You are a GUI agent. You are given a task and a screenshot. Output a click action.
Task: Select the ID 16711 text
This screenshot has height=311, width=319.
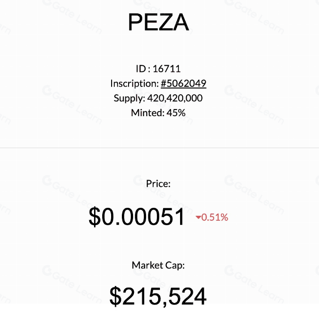pos(158,69)
